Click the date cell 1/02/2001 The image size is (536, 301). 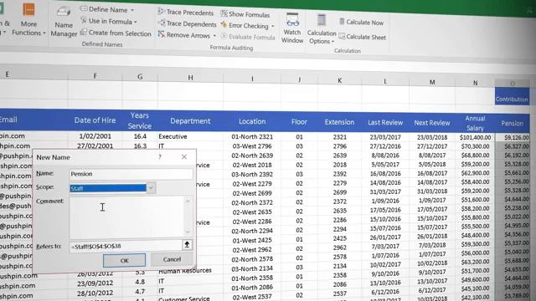pyautogui.click(x=95, y=136)
